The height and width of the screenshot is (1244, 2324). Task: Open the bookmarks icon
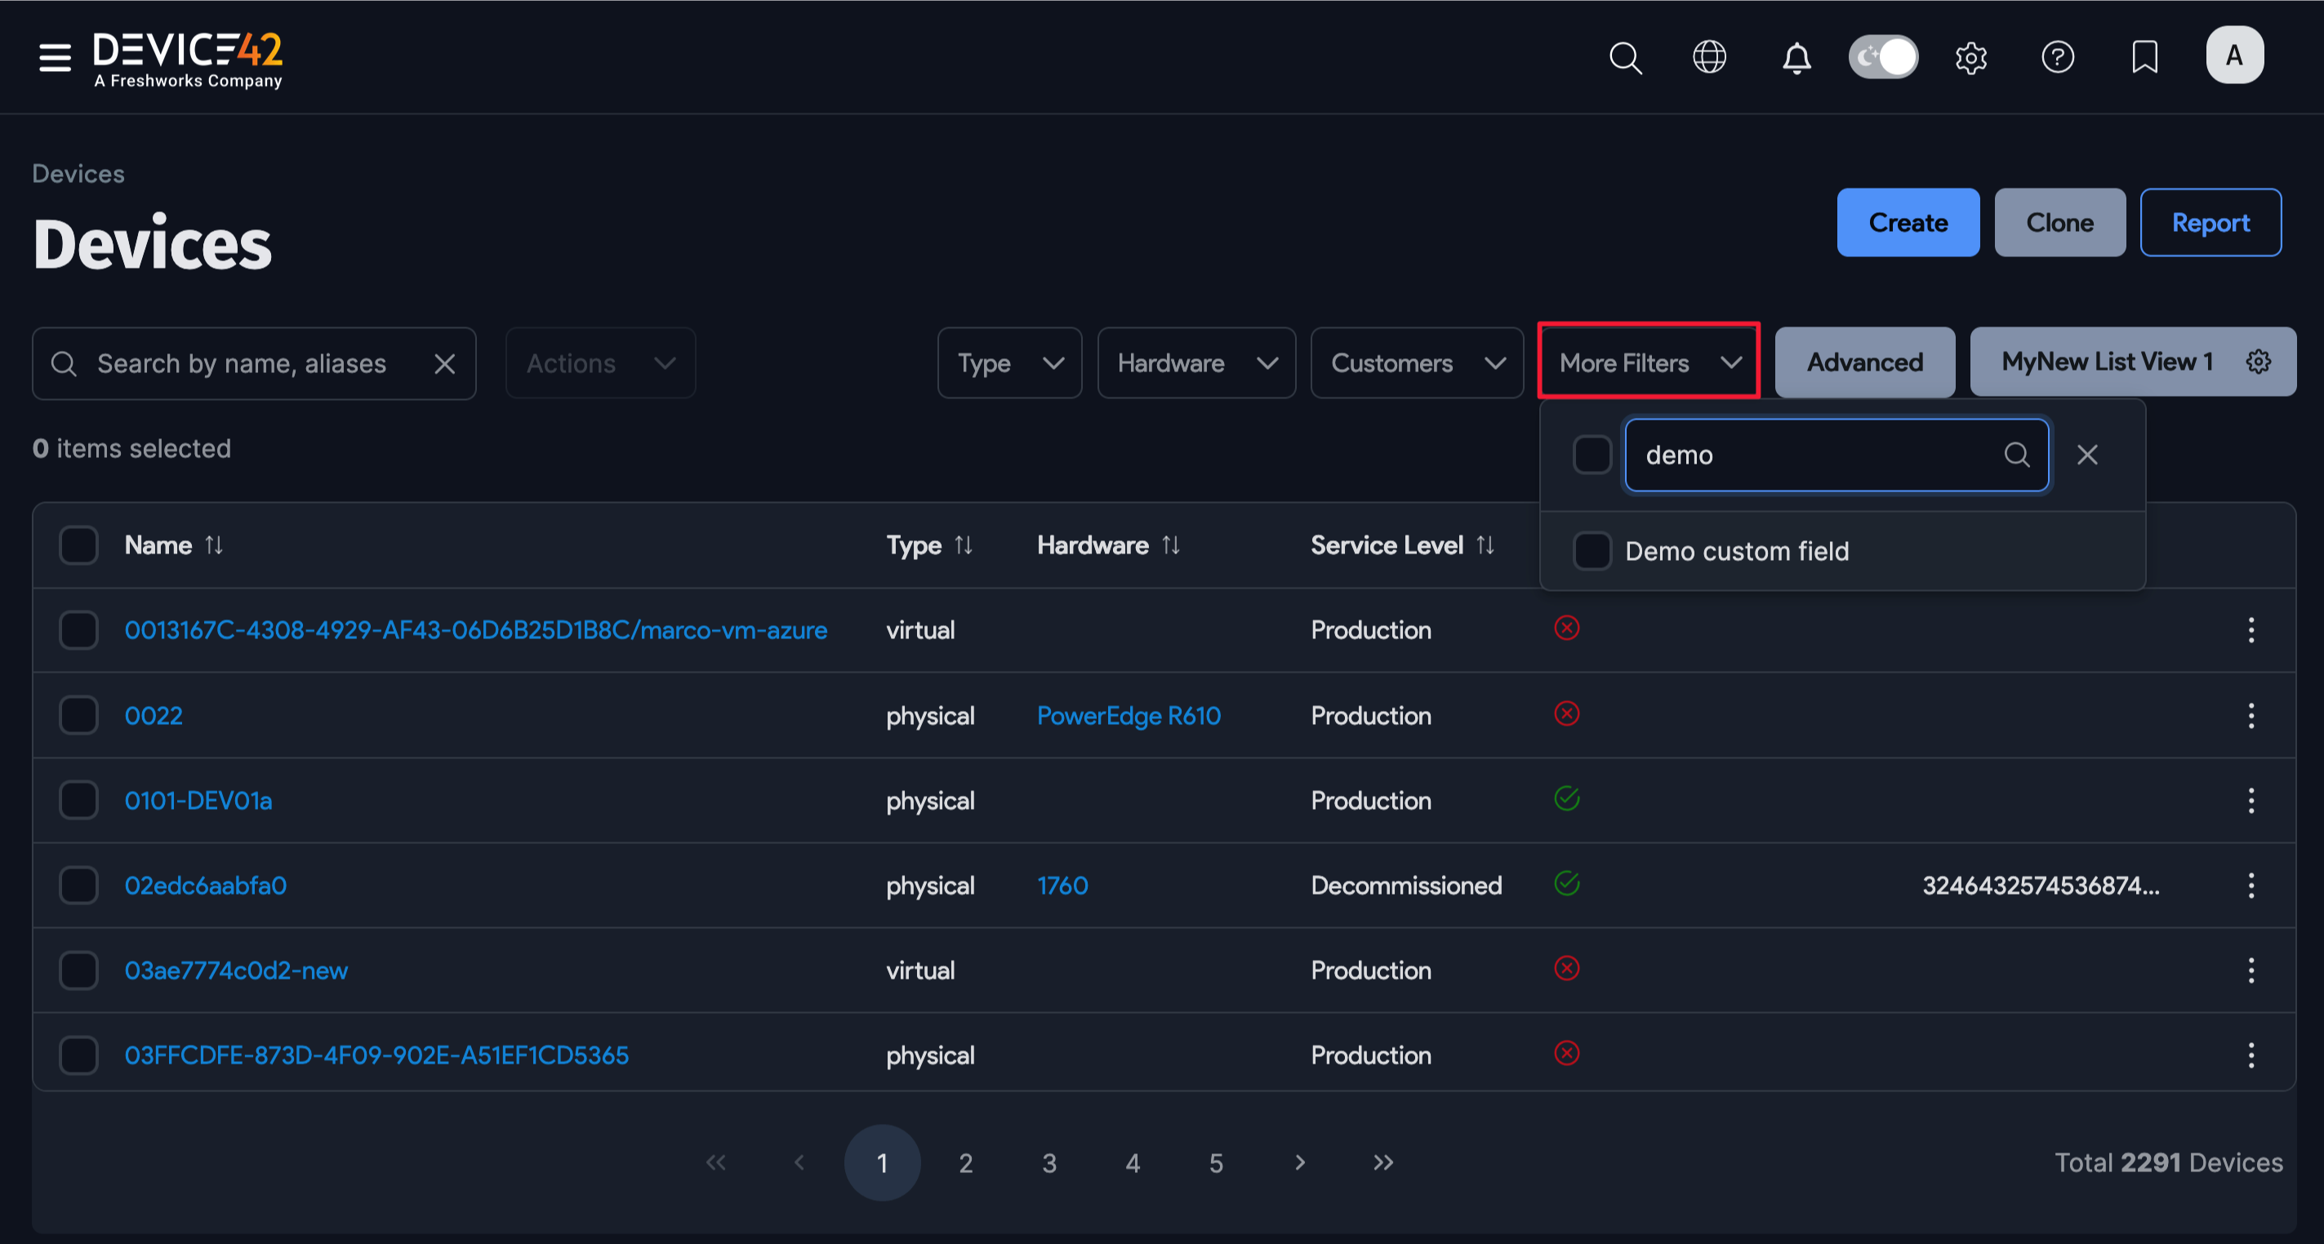(x=2144, y=58)
